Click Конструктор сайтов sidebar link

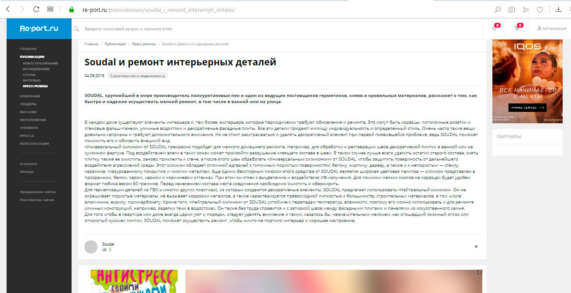[x=37, y=200]
